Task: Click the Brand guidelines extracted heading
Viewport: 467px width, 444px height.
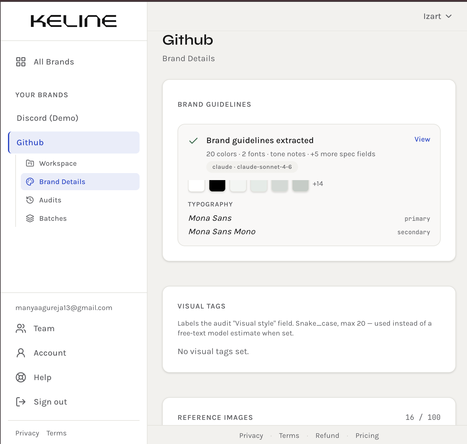Action: click(x=260, y=140)
